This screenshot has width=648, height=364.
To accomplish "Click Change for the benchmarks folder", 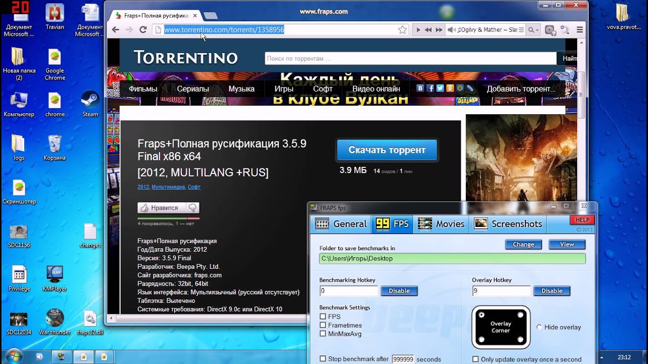I will coord(523,245).
